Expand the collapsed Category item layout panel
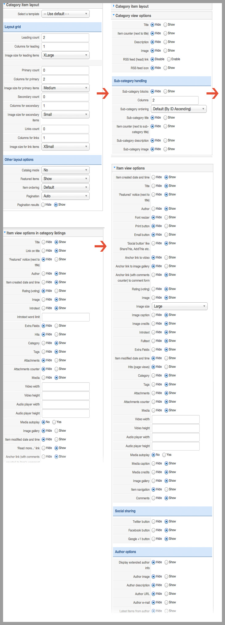The image size is (225, 625). [x=113, y=6]
